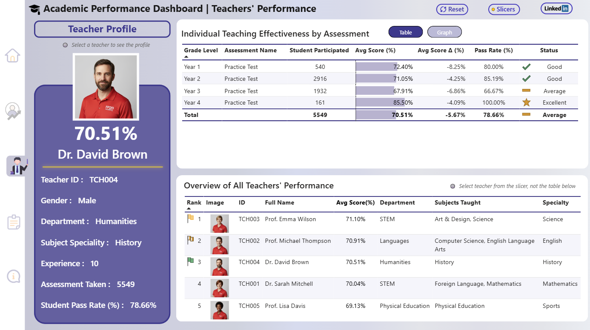Image resolution: width=590 pixels, height=330 pixels.
Task: Switch the view to Graph
Action: 444,32
